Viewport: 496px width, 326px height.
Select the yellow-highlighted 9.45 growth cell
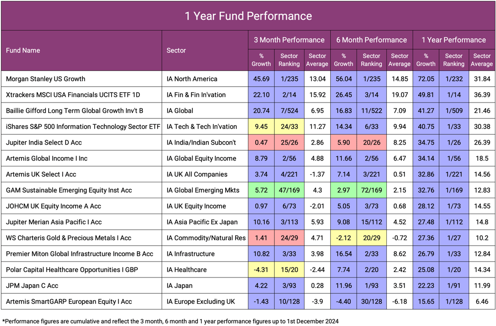[261, 126]
